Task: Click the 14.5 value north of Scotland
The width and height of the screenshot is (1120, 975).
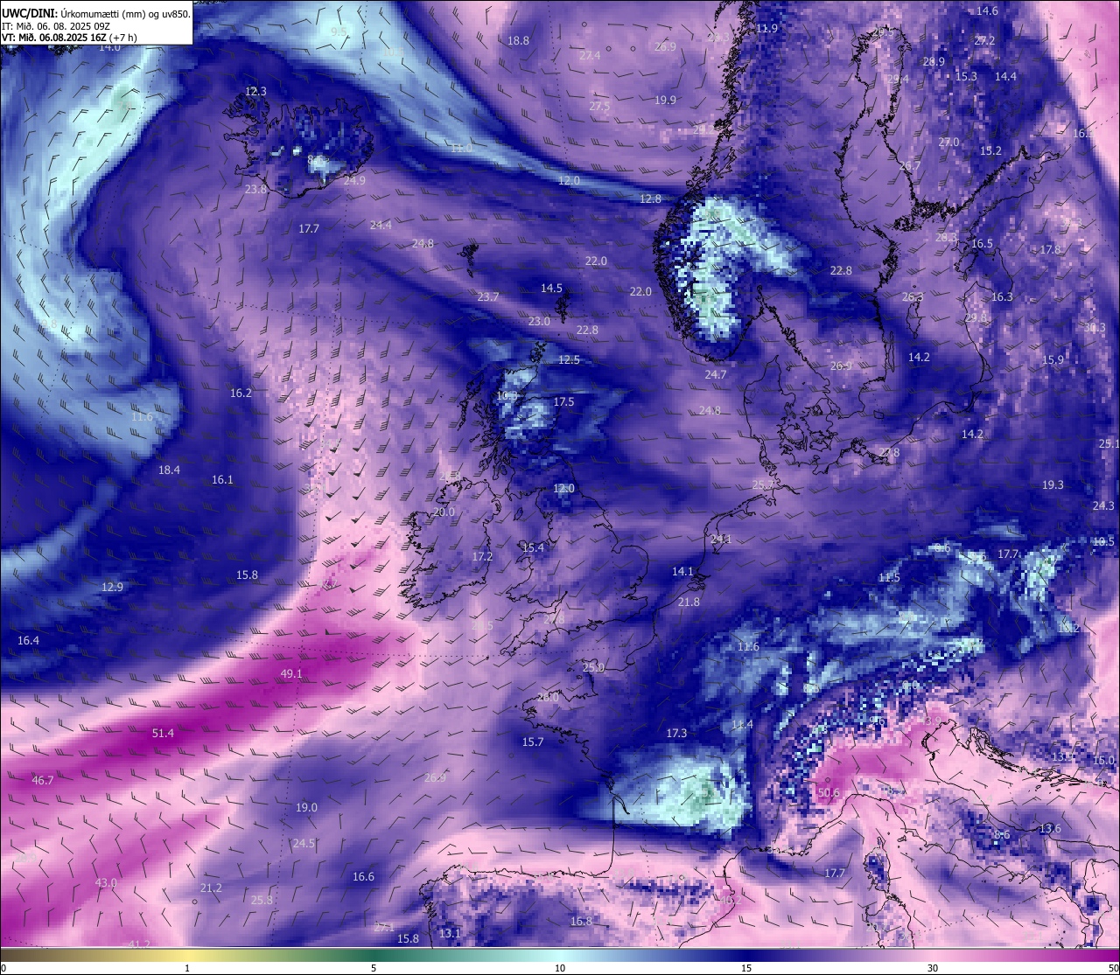Action: point(551,288)
